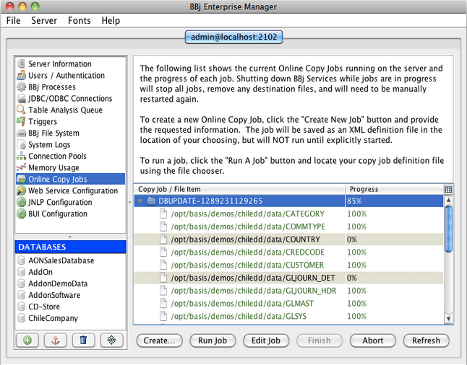The image size is (467, 365).
Task: Click the column chooser icon beside Progress
Action: click(448, 189)
